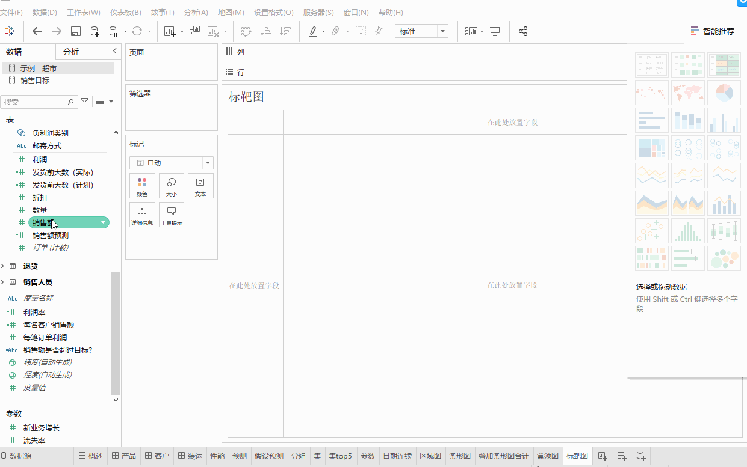Click the new worksheet toolbar icon
The height and width of the screenshot is (467, 747).
169,31
